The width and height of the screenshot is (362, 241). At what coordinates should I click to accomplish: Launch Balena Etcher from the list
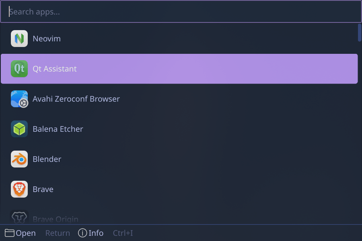coord(179,129)
